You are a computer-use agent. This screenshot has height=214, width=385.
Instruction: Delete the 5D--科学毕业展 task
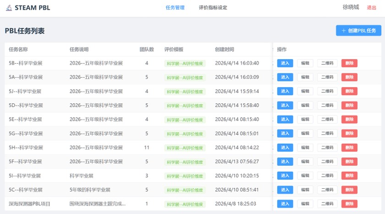click(x=349, y=105)
